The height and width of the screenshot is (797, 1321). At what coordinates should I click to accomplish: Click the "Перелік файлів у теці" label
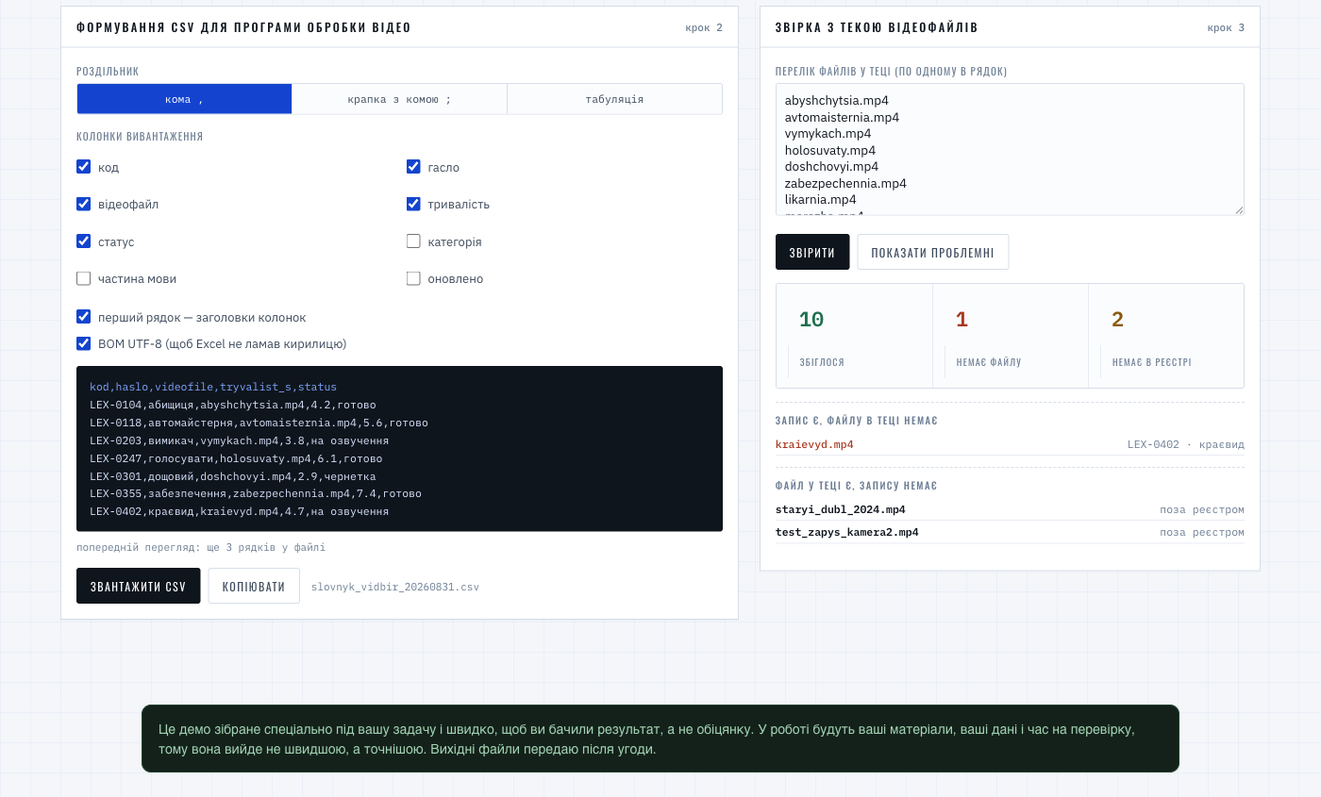pyautogui.click(x=891, y=71)
